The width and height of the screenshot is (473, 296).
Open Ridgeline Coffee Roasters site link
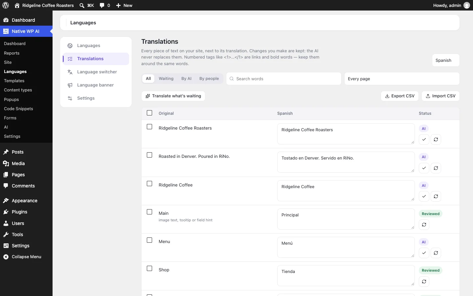pos(44,5)
